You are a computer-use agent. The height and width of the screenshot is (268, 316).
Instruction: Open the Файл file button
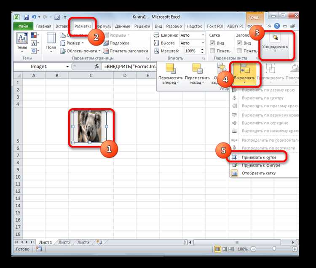coord(23,26)
